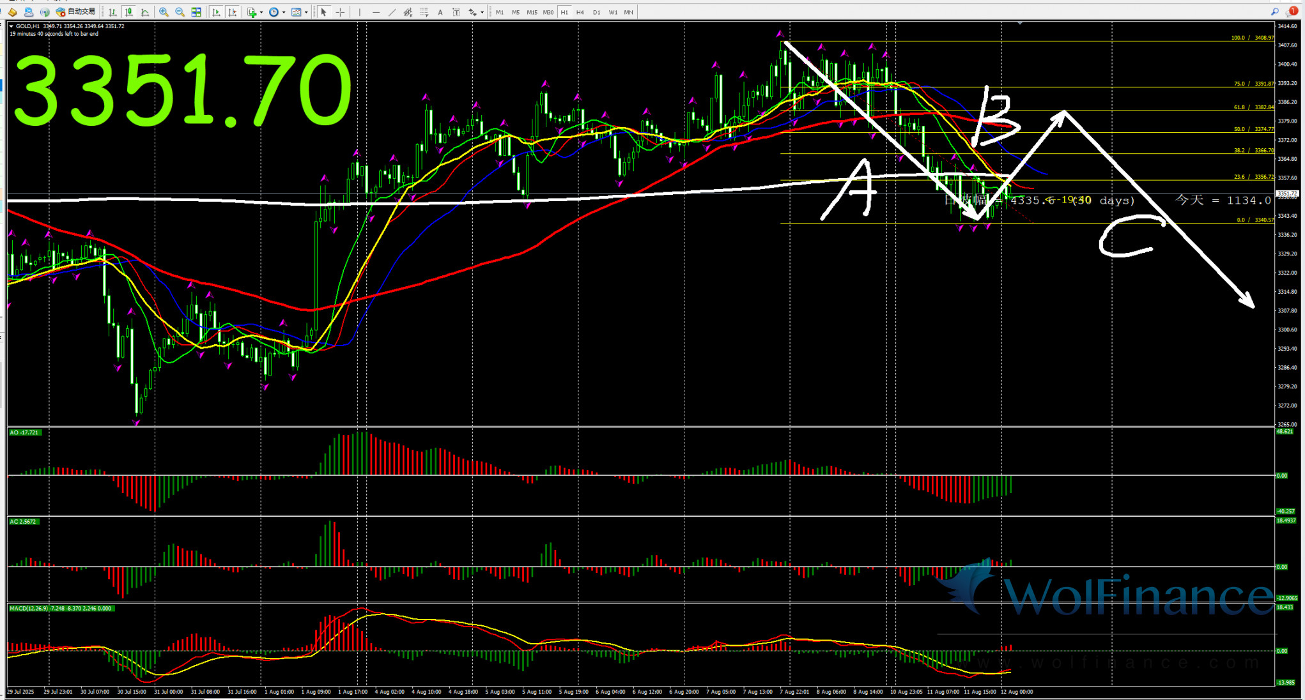1305x700 pixels.
Task: Switch to W1 weekly timeframe
Action: click(613, 12)
